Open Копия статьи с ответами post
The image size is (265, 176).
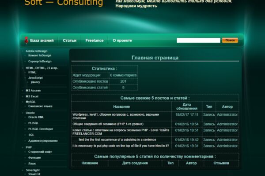pyautogui.click(x=121, y=132)
